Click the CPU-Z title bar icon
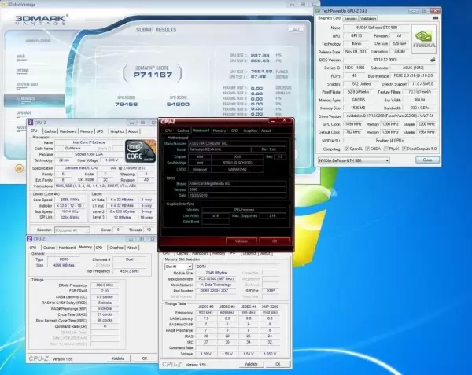The width and height of the screenshot is (472, 375). [31, 123]
